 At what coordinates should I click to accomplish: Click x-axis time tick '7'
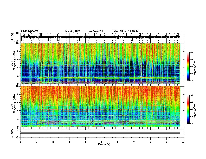[x=134, y=142]
